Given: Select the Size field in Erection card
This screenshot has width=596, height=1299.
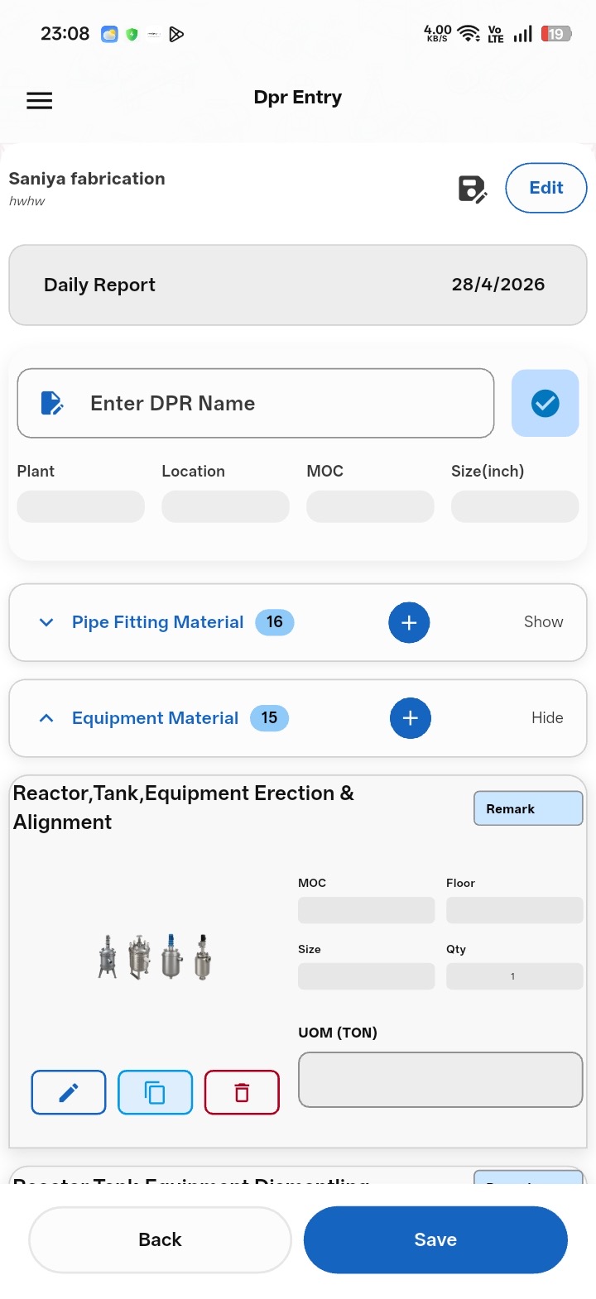Looking at the screenshot, I should point(366,976).
